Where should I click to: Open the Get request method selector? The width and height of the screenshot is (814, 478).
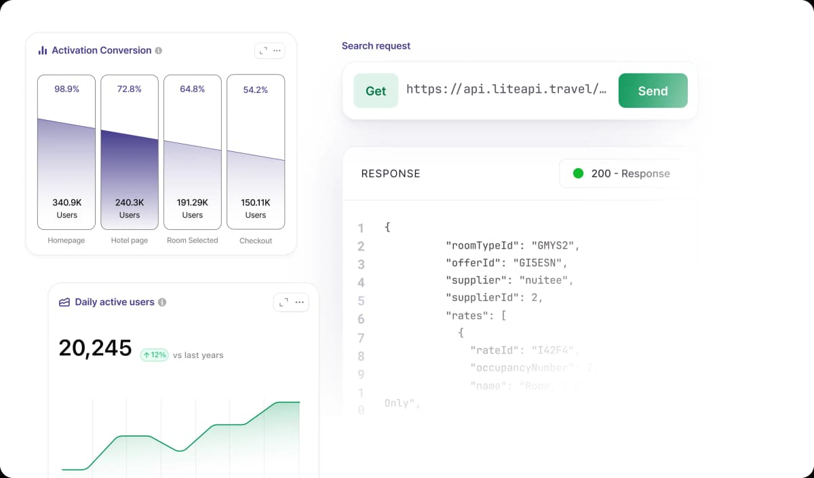(x=376, y=91)
